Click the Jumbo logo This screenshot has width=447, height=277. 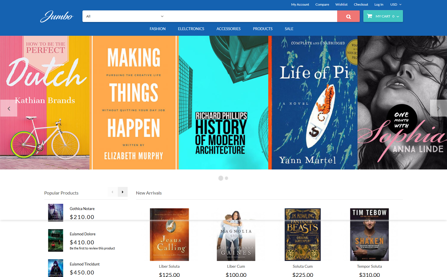coord(57,16)
